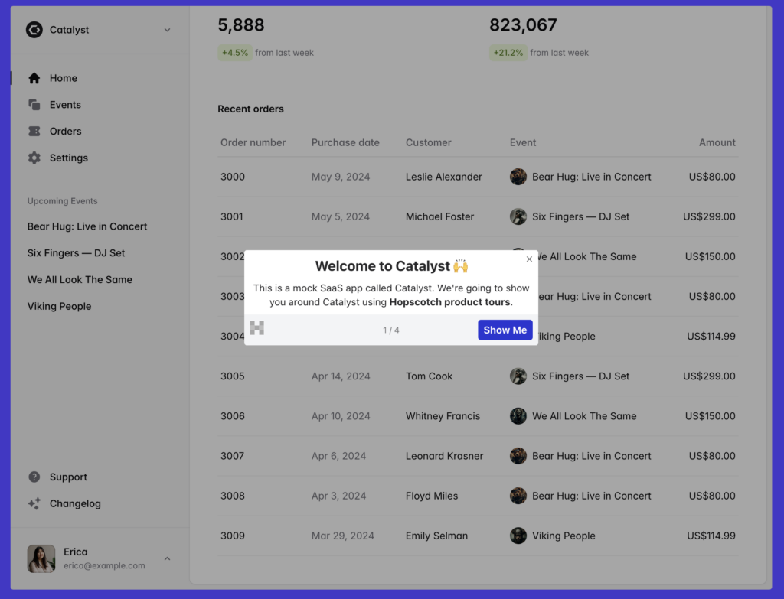
Task: Click the Welcome to Catalyst heading
Action: (x=391, y=265)
